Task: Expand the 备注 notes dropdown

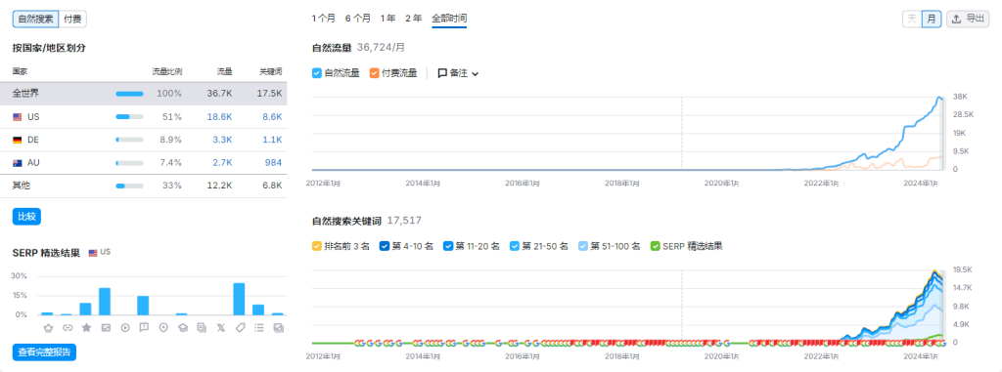Action: pyautogui.click(x=458, y=73)
